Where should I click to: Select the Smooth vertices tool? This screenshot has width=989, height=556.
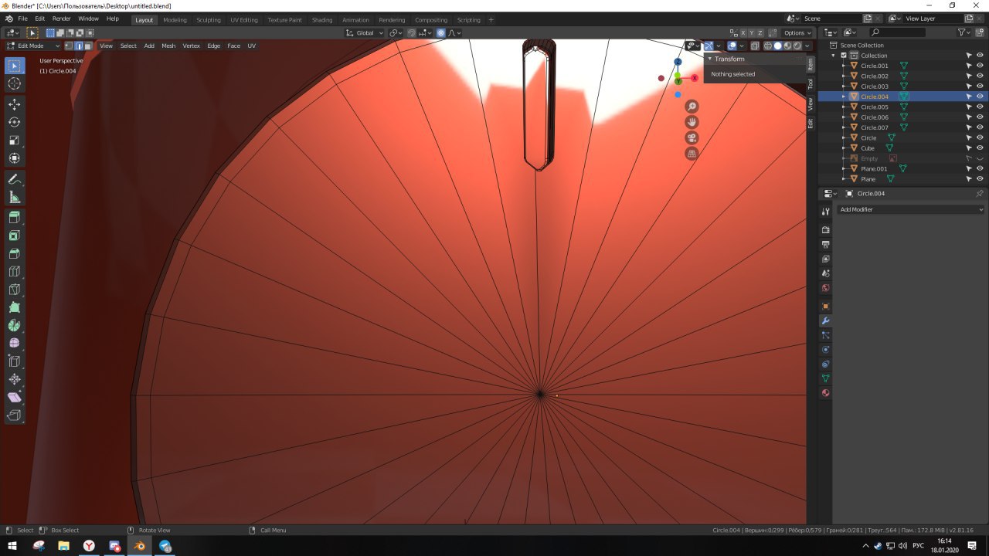pos(14,343)
